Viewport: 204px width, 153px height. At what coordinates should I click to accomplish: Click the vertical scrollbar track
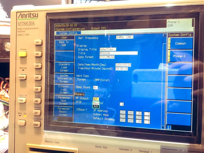[x=164, y=85]
